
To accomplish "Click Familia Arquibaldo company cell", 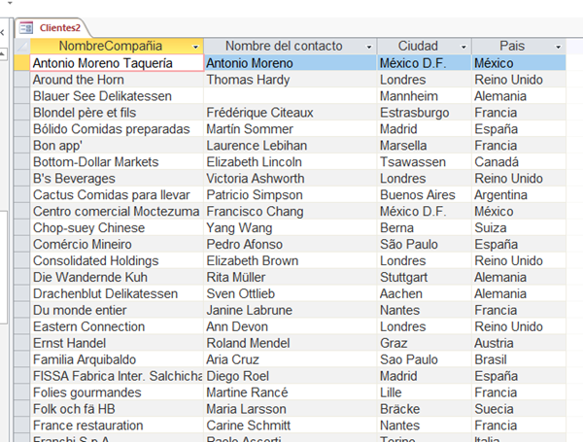I will pos(117,359).
